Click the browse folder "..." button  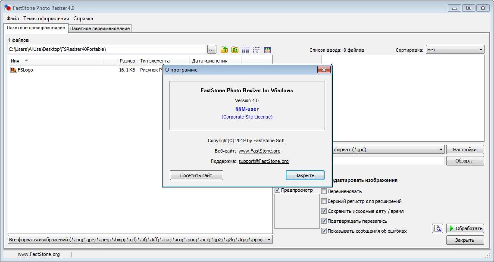212,50
